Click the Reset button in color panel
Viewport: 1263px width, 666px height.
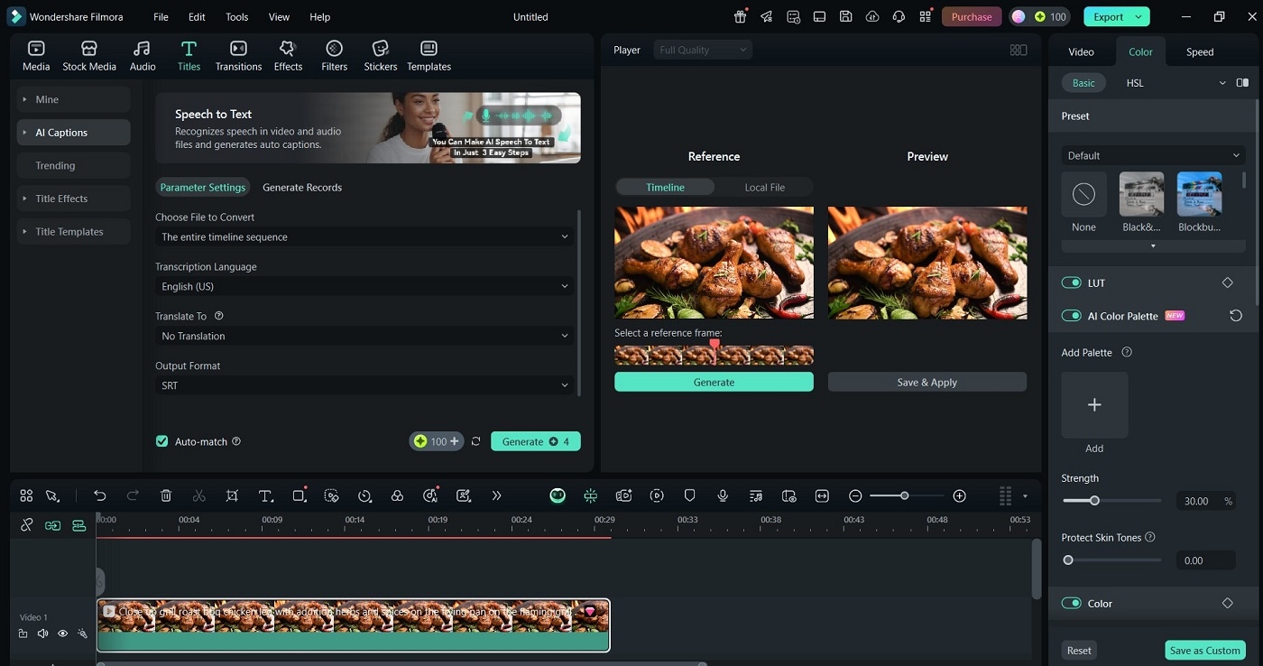pos(1079,650)
